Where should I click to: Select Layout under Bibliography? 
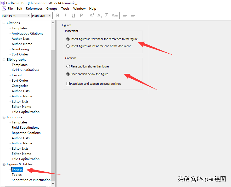[17, 75]
